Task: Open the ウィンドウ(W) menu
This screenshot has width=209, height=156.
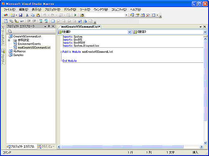Action: [x=101, y=10]
